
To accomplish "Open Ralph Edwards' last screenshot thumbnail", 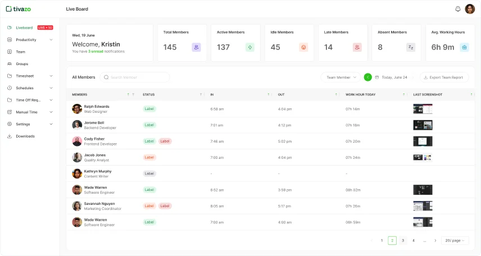I will tap(423, 109).
